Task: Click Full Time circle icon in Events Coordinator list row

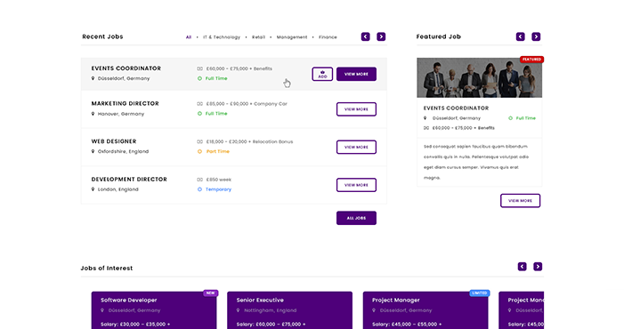Action: pos(199,78)
